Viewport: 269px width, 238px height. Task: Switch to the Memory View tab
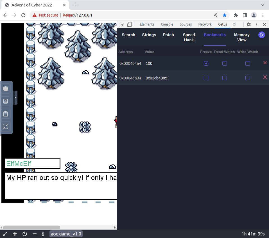point(241,37)
